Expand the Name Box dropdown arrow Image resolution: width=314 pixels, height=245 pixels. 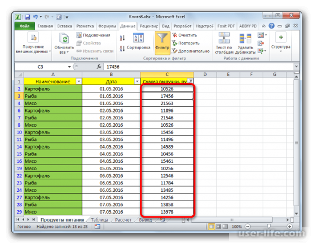pyautogui.click(x=69, y=67)
